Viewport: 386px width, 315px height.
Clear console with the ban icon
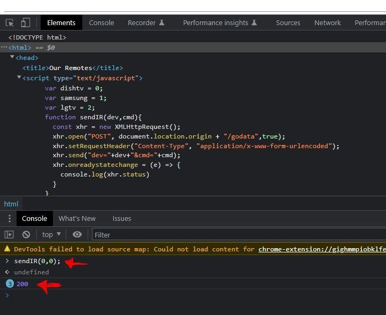click(x=26, y=234)
